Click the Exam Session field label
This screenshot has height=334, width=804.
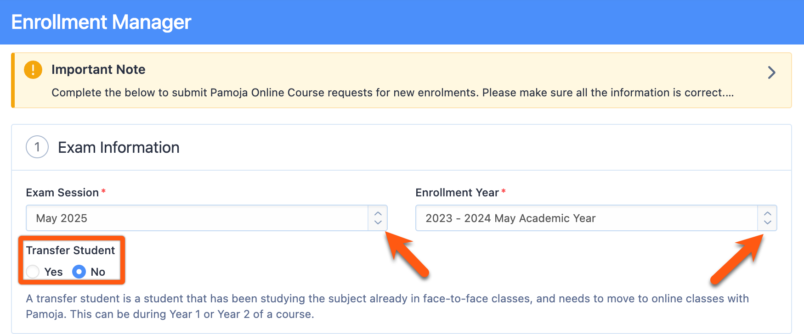point(62,193)
